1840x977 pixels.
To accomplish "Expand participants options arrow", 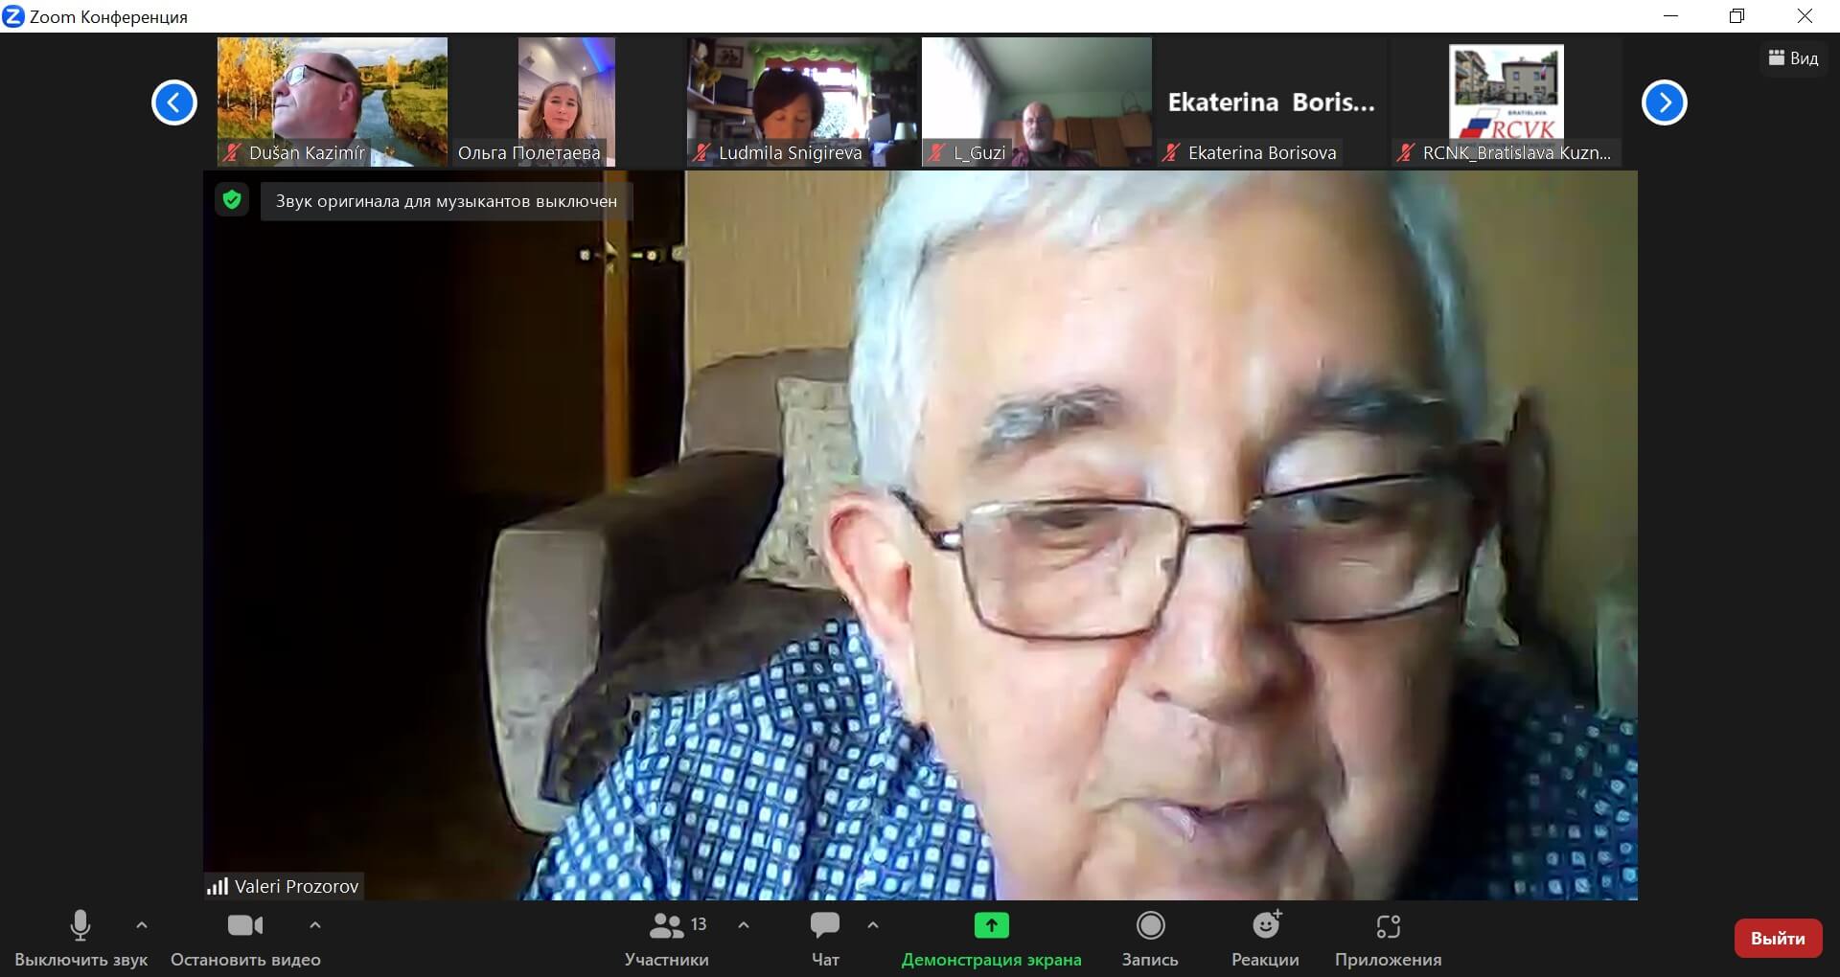I will (744, 925).
